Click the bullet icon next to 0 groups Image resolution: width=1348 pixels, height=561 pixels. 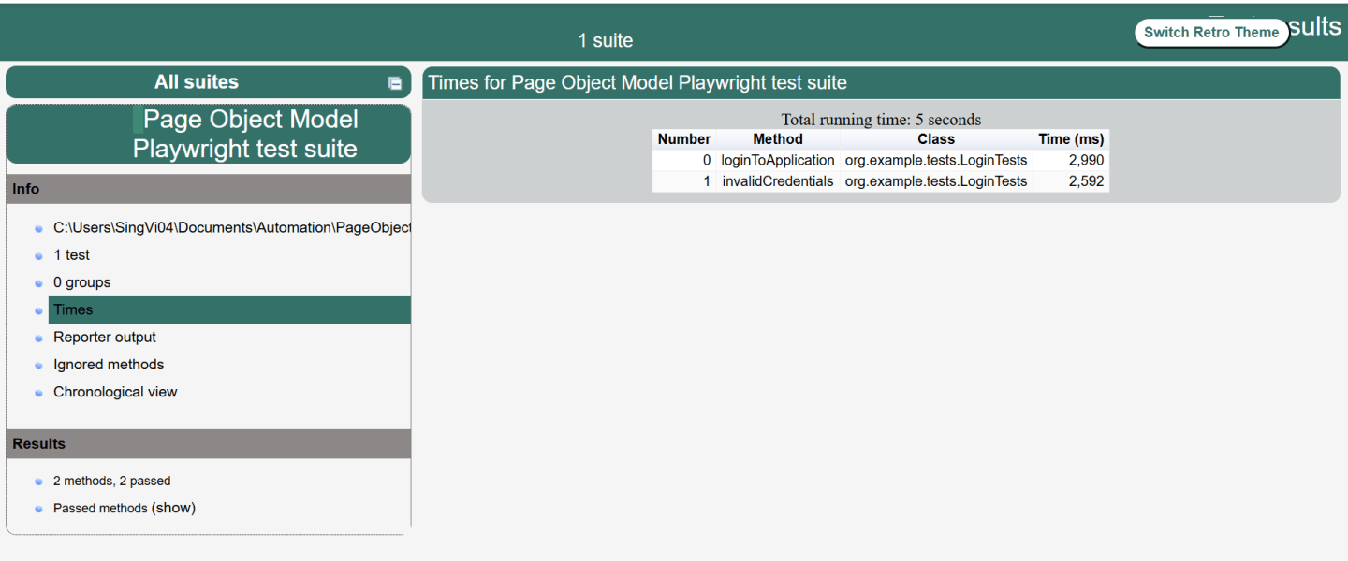tap(38, 282)
